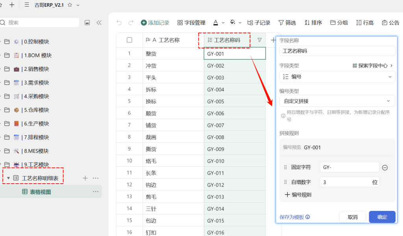
Task: Select the 表格视图 view
Action: coord(40,192)
